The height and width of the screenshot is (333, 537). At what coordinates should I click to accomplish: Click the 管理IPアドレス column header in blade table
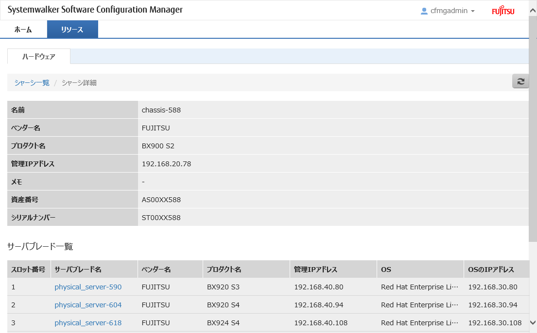point(333,269)
